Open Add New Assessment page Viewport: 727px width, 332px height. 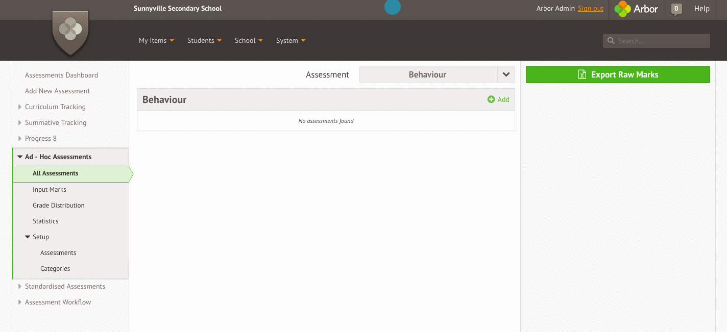57,91
